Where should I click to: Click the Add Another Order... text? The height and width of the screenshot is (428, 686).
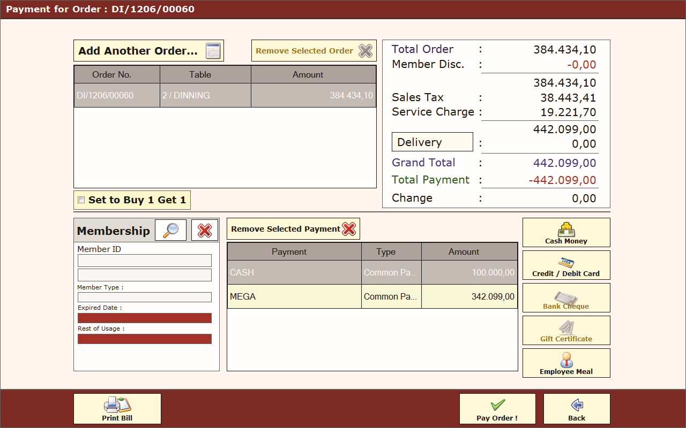click(138, 51)
